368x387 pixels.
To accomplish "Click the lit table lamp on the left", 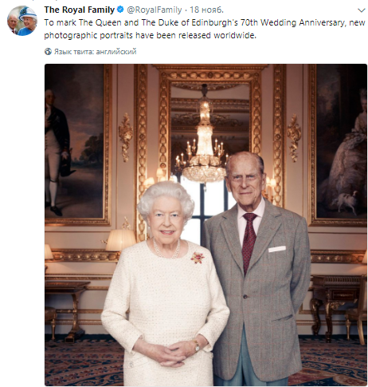I will 121,240.
